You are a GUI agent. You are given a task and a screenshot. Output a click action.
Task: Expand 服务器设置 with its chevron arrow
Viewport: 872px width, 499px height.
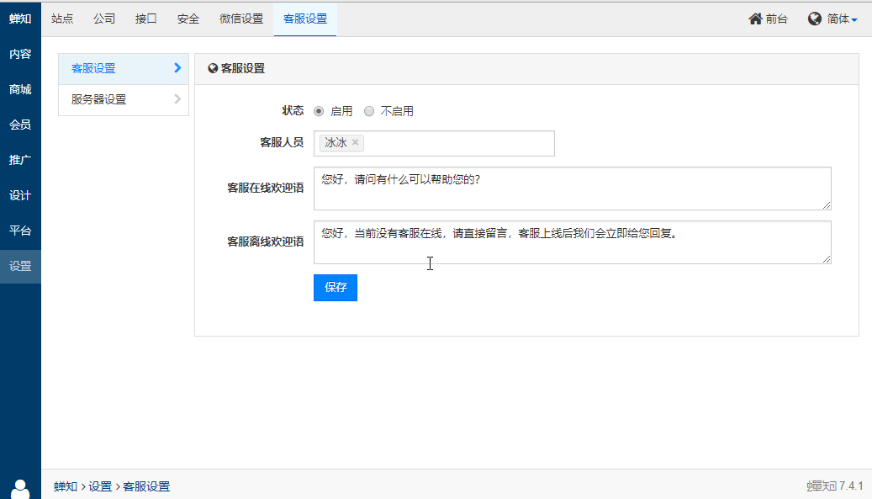tap(177, 99)
